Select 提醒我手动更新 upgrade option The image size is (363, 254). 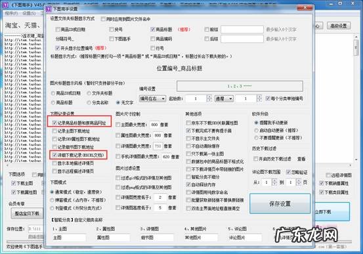click(x=256, y=123)
